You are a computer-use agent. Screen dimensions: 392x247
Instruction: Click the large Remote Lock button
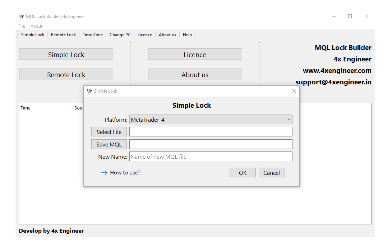[x=66, y=75]
